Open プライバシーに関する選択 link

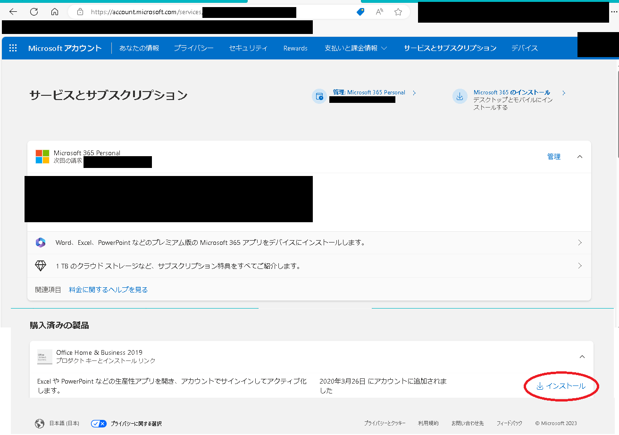point(136,424)
